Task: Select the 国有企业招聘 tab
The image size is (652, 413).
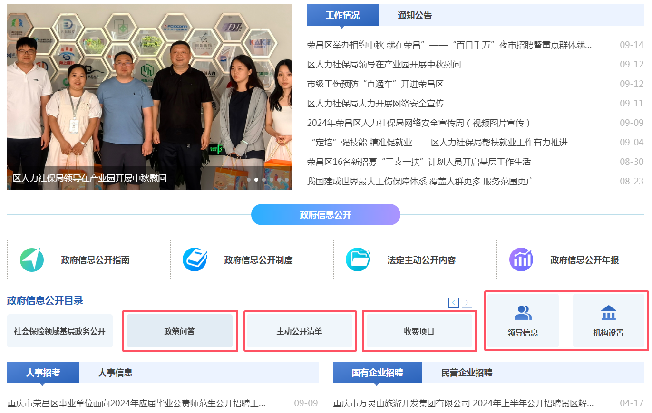Action: [x=377, y=373]
